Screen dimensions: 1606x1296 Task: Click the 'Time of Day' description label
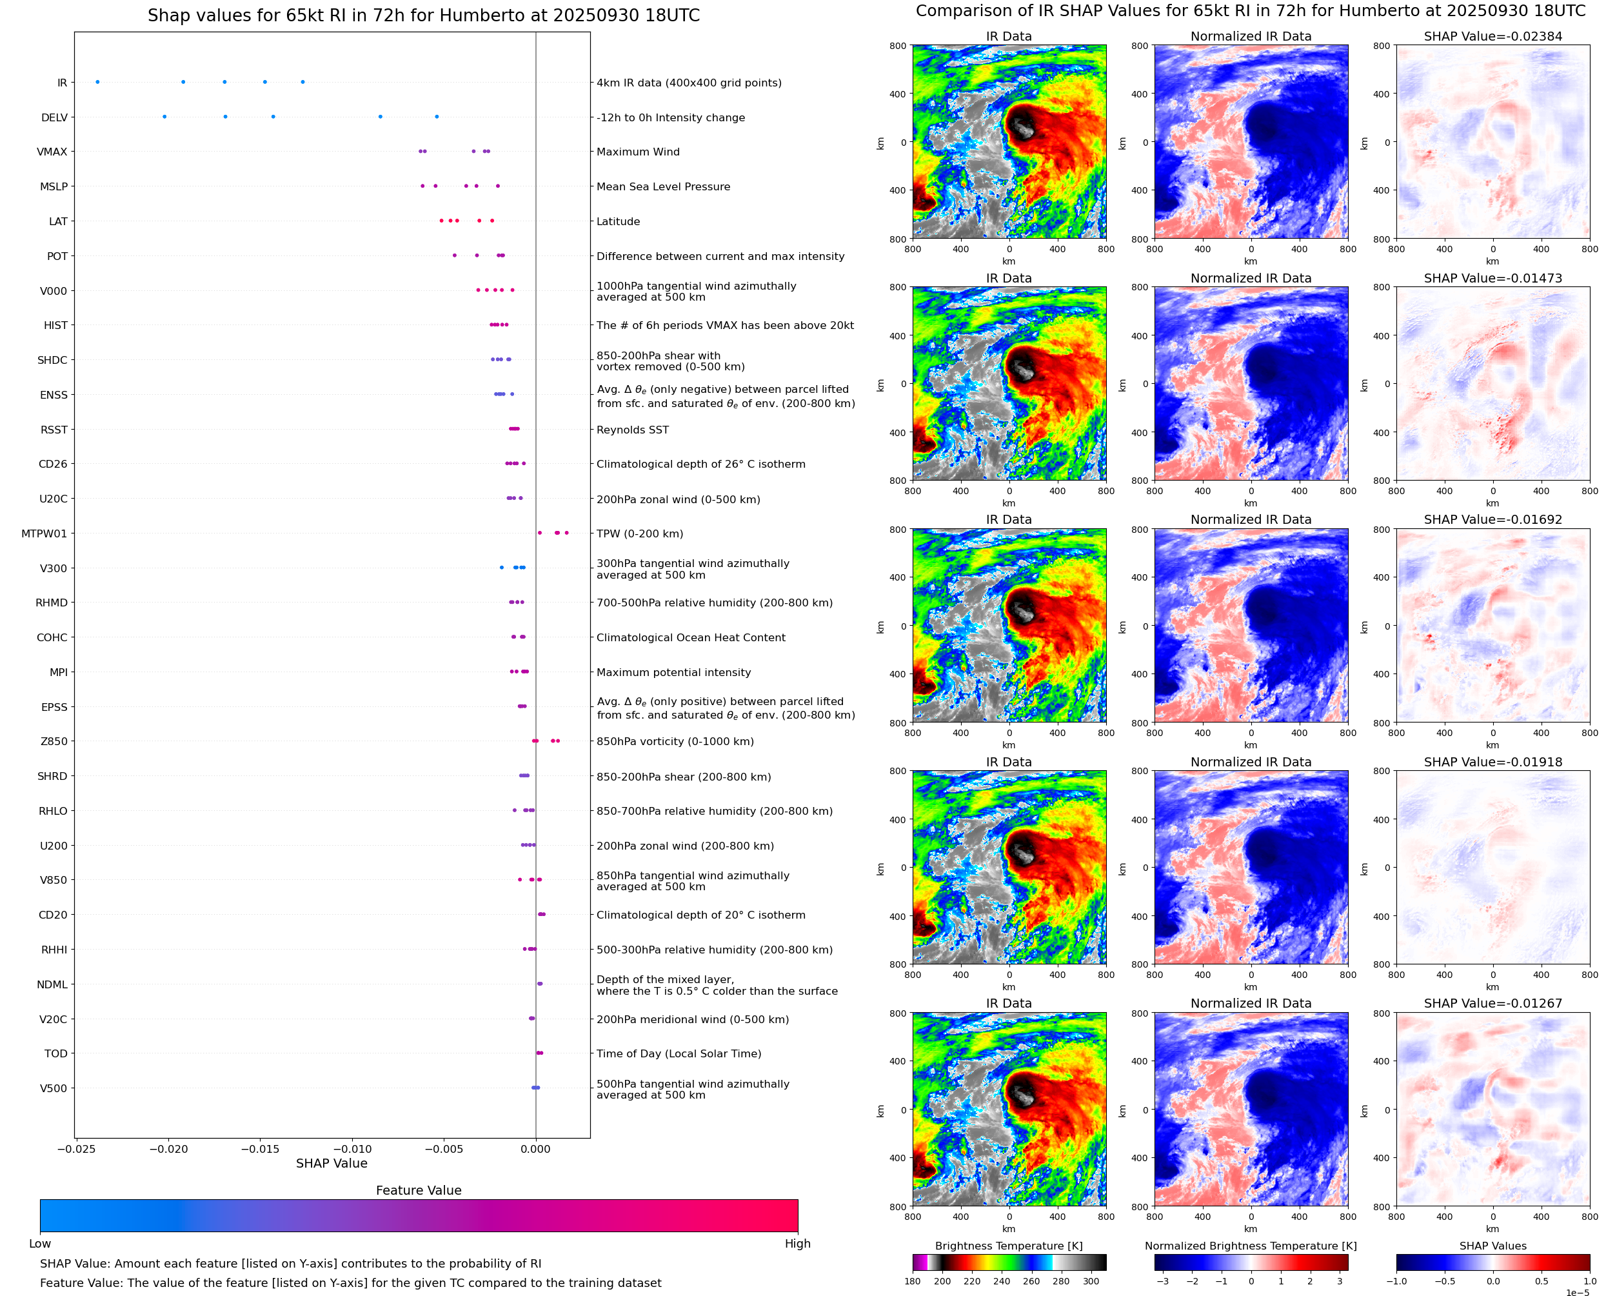679,1053
